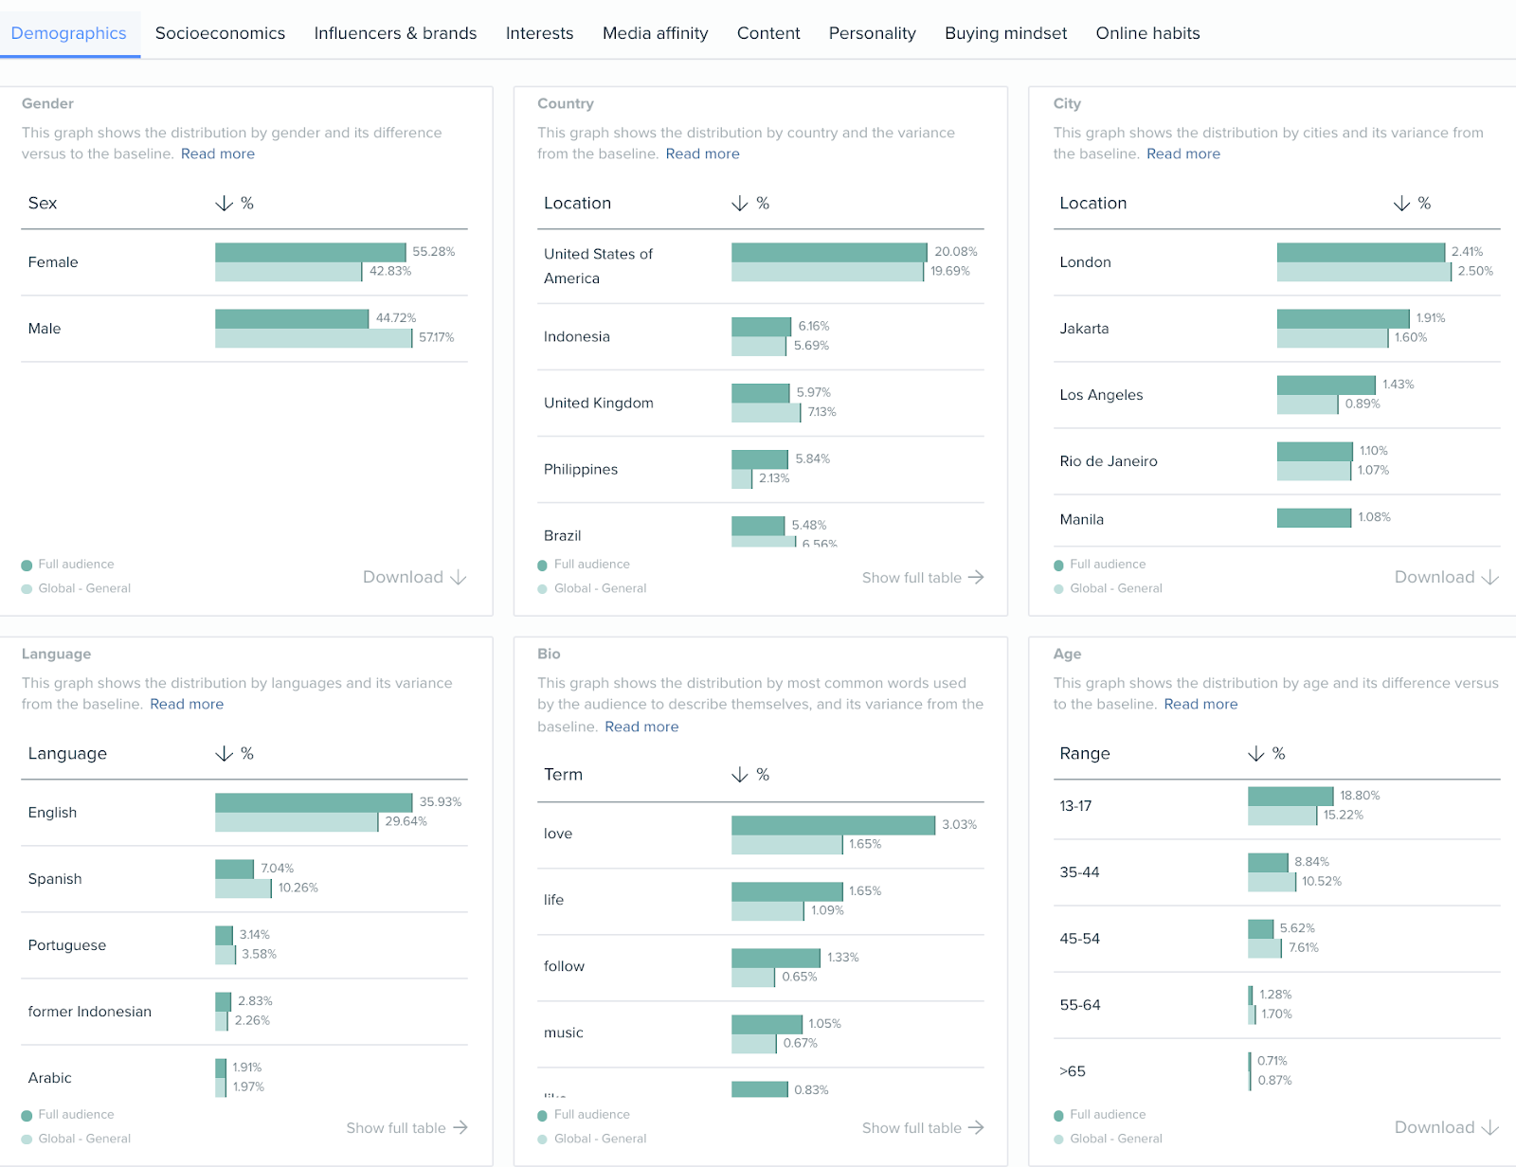Click the sort arrow in Gender table header
The width and height of the screenshot is (1516, 1167).
tap(225, 204)
